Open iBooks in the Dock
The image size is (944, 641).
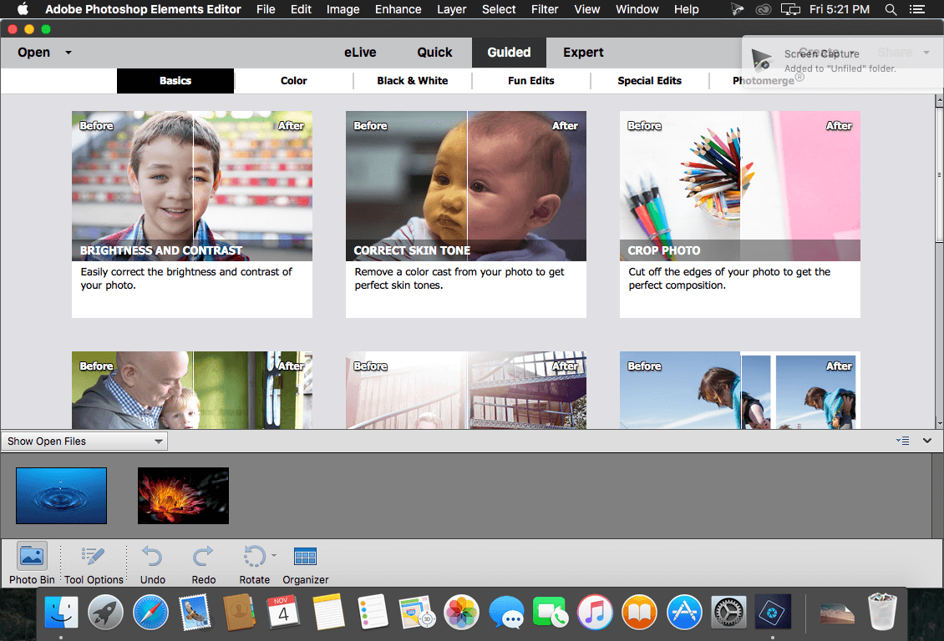tap(639, 613)
